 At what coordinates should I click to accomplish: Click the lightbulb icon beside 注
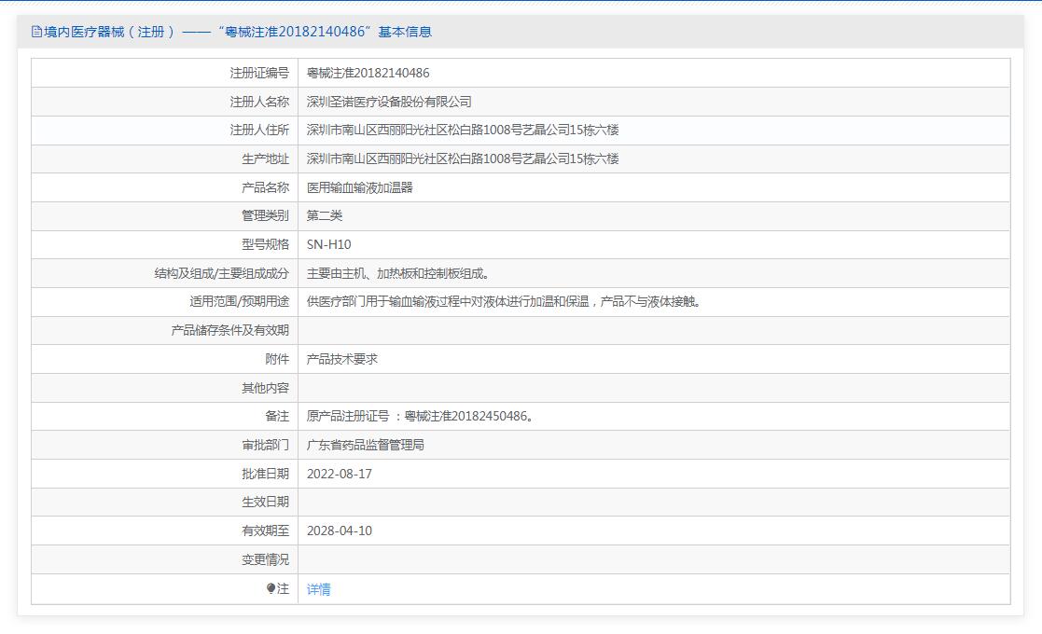coord(271,588)
